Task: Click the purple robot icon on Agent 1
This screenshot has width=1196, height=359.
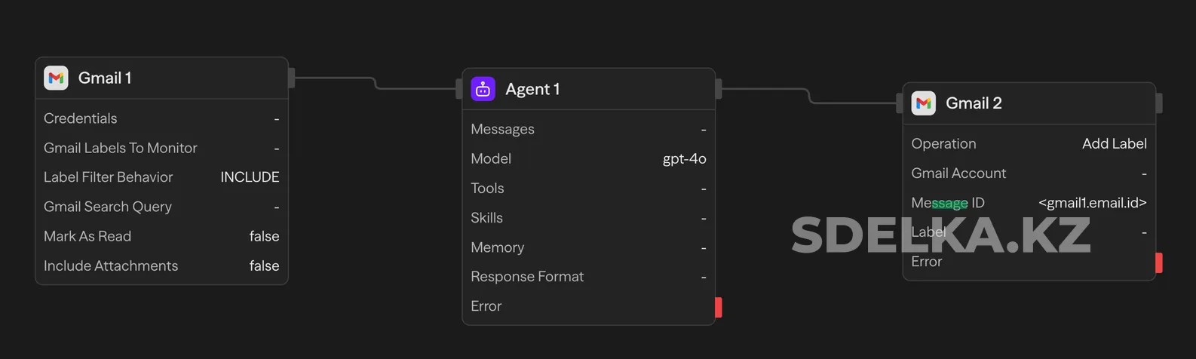Action: coord(483,89)
